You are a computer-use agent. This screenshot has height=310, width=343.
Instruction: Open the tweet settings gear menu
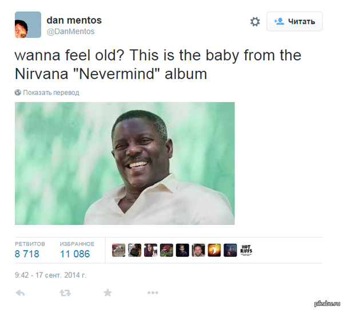coord(255,22)
